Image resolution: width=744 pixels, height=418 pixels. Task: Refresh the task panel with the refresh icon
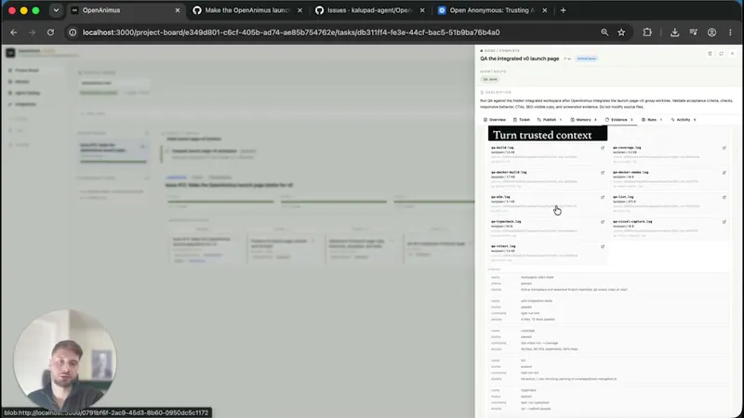722,54
